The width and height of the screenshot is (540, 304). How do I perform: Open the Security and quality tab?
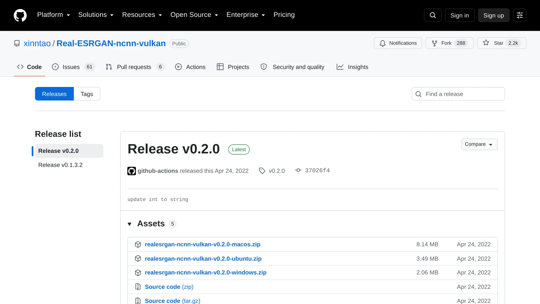292,67
